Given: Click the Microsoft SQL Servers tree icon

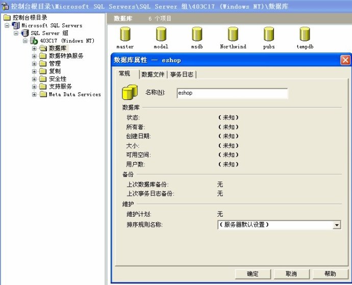Looking at the screenshot, I should [16, 25].
